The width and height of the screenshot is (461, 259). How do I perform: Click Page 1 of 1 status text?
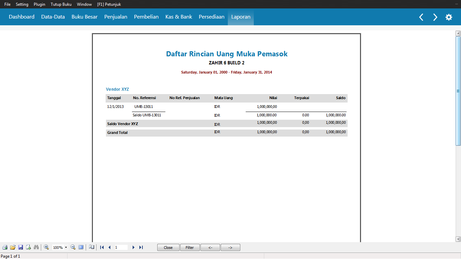[10, 256]
